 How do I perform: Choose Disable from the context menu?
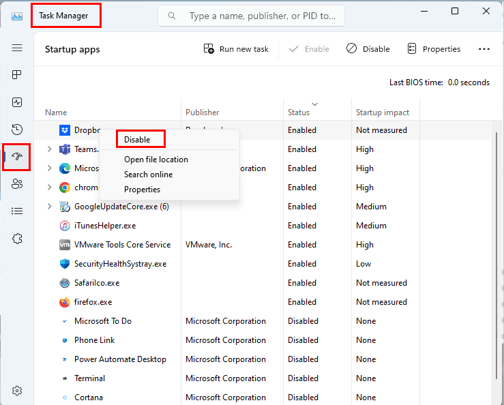136,140
